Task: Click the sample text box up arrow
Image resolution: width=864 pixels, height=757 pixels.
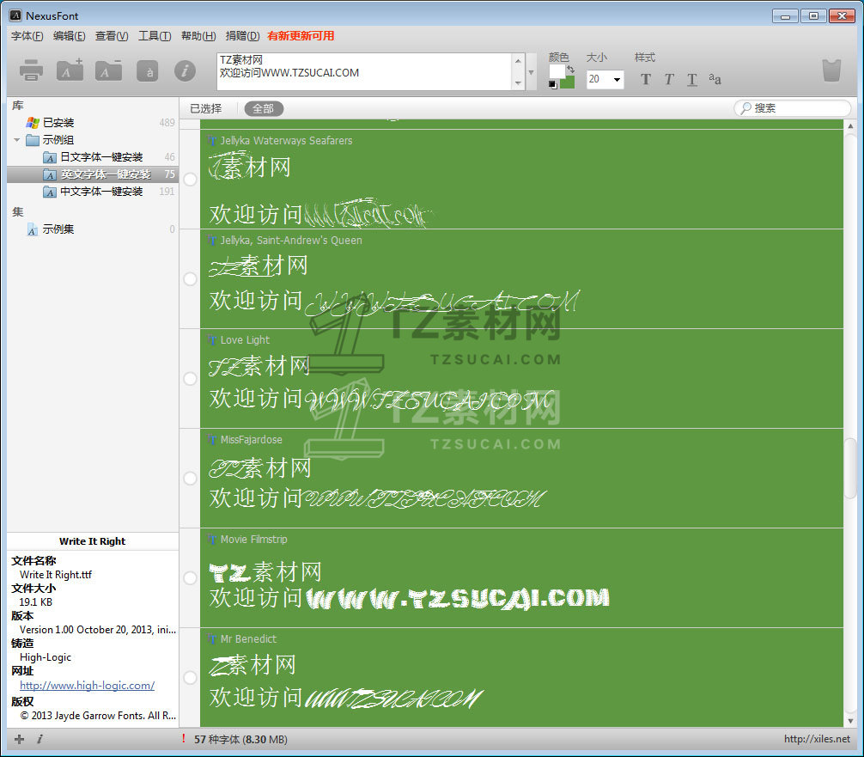Action: click(x=518, y=61)
